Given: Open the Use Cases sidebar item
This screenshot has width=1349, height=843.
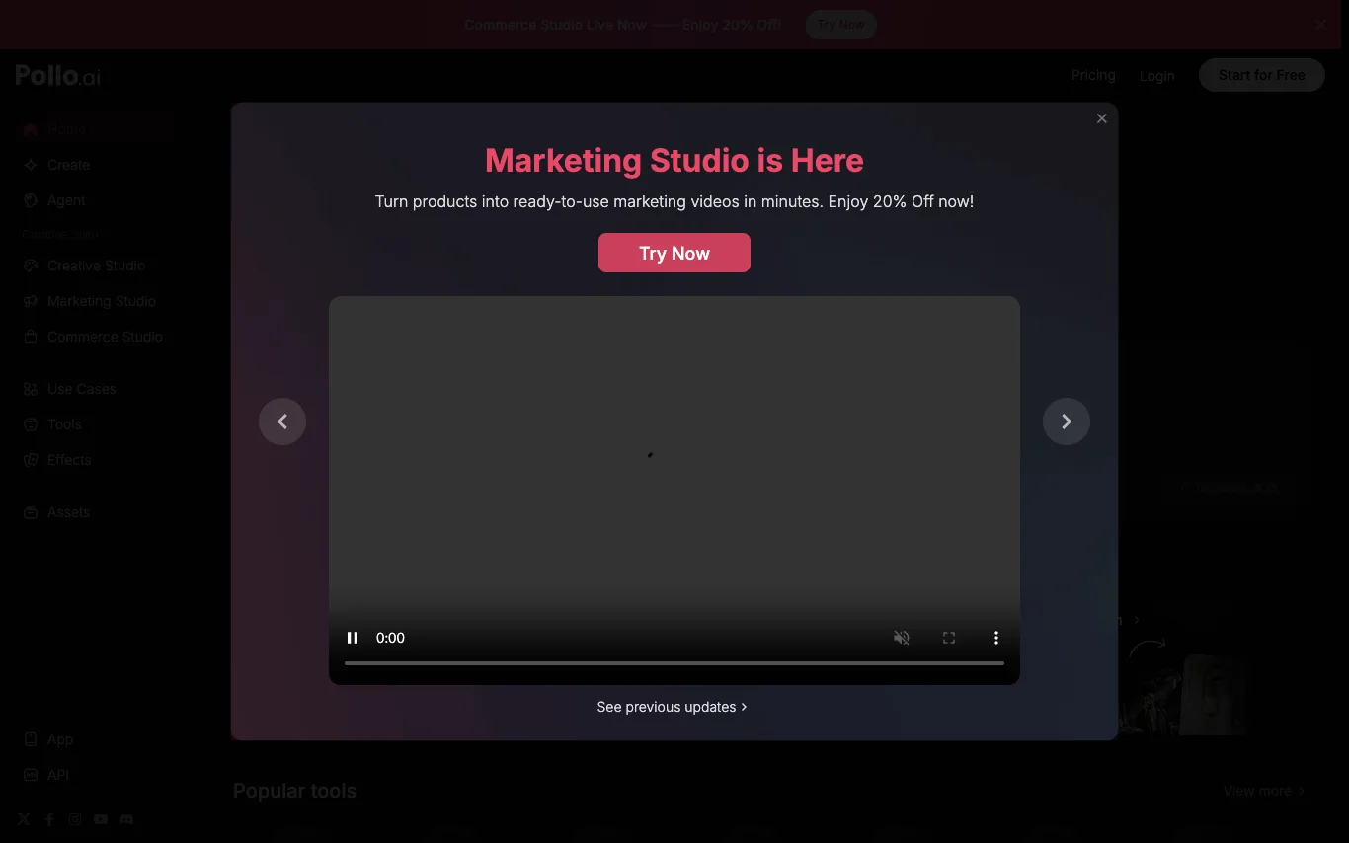Looking at the screenshot, I should tap(96, 389).
